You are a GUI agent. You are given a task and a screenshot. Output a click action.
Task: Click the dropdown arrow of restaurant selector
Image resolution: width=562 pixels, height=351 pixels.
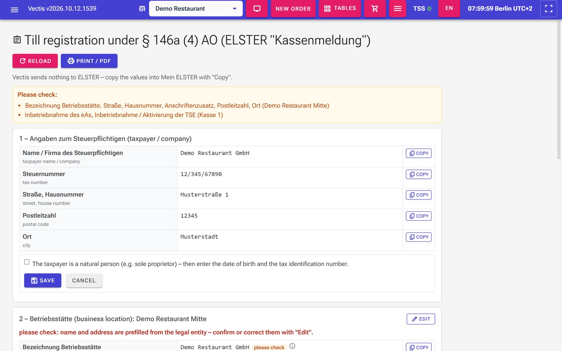[235, 9]
